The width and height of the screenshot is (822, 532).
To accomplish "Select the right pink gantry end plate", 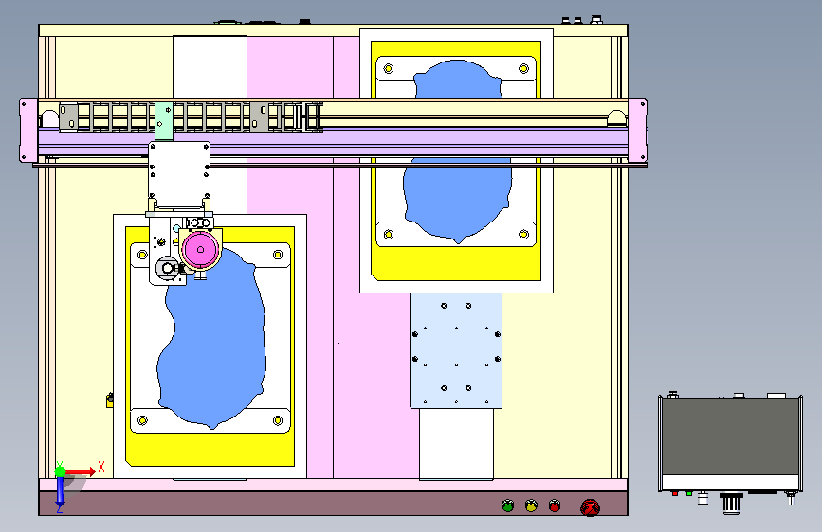I will 637,131.
